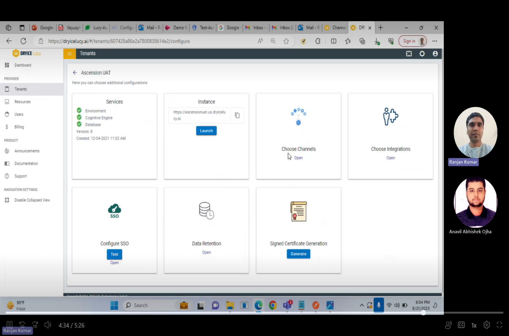
Task: Open the Windows Start menu
Action: pyautogui.click(x=114, y=305)
